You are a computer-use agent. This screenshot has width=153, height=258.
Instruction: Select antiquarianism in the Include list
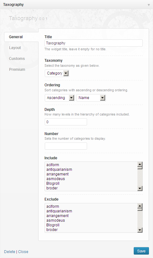click(59, 170)
